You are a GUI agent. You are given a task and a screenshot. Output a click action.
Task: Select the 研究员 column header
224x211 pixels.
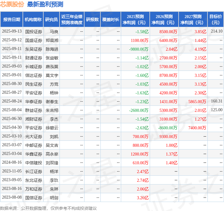coord(51,20)
